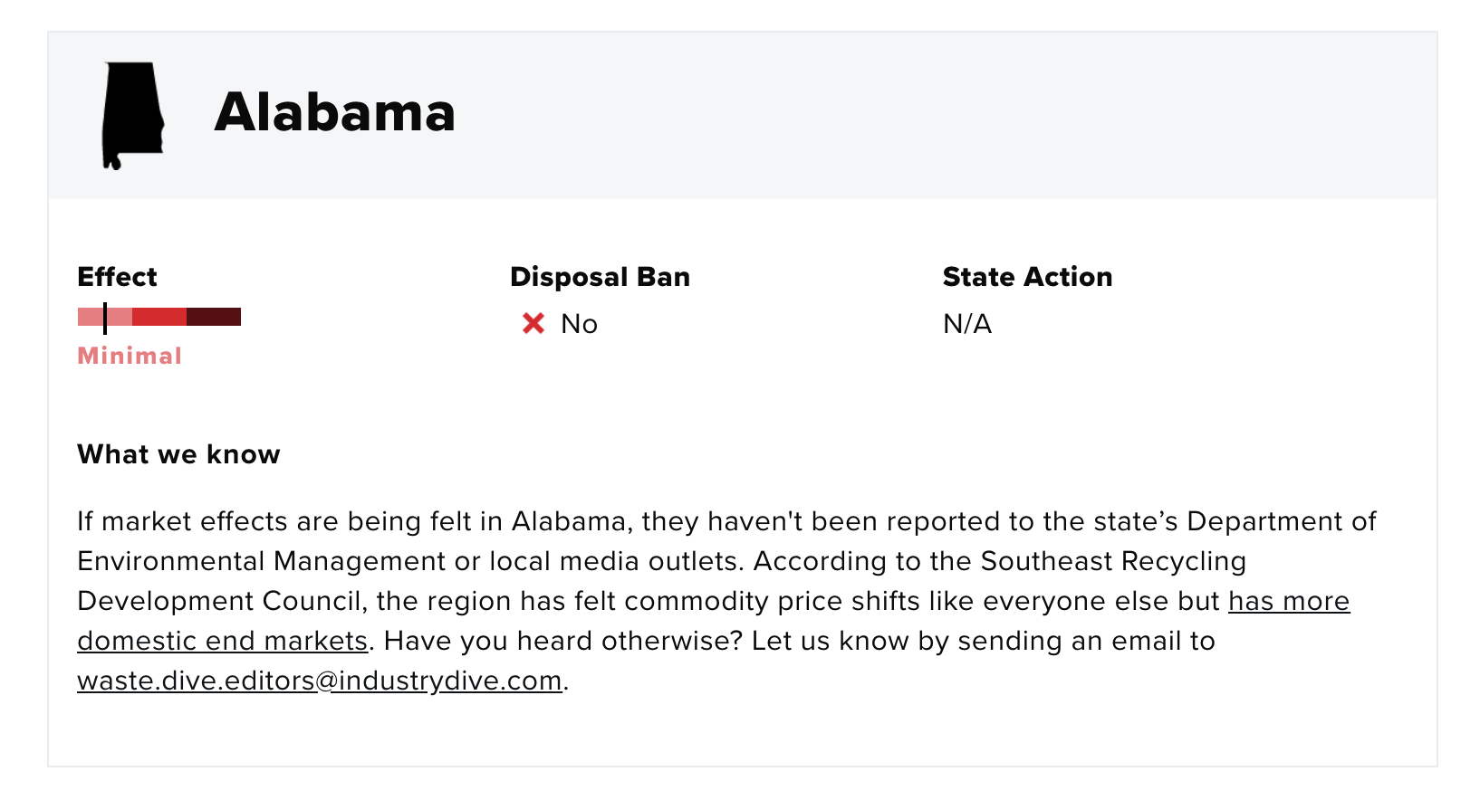Click the No disposal ban value

(x=580, y=324)
